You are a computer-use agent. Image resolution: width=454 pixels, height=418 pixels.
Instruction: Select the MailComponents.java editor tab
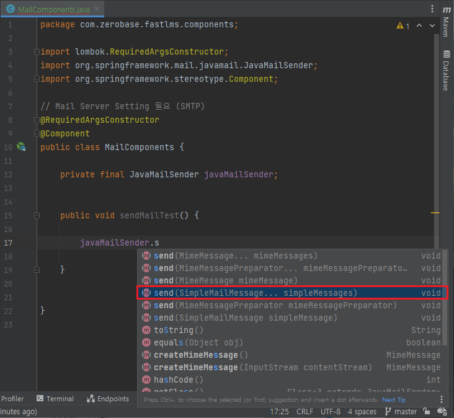pyautogui.click(x=52, y=9)
